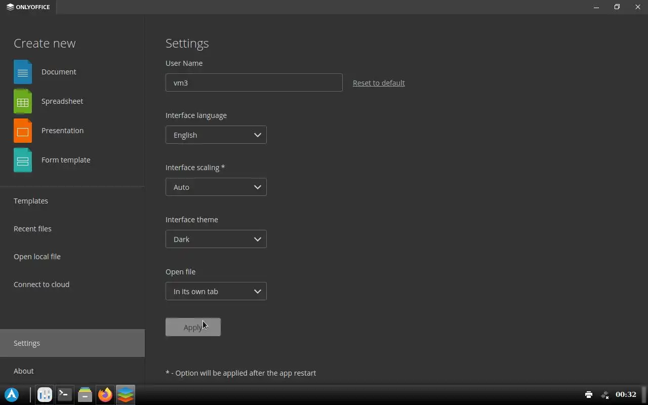Open the About page
This screenshot has width=648, height=405.
(x=72, y=371)
